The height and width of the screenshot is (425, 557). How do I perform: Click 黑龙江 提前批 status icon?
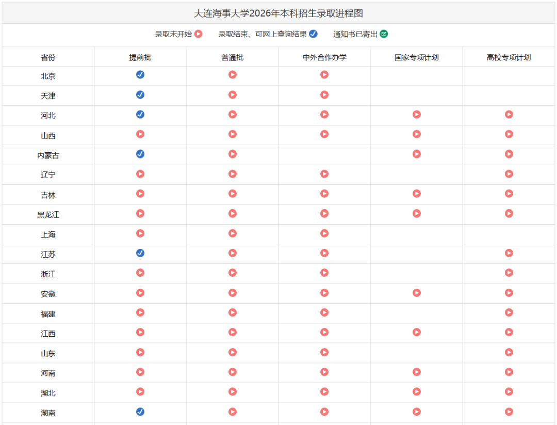pyautogui.click(x=140, y=213)
